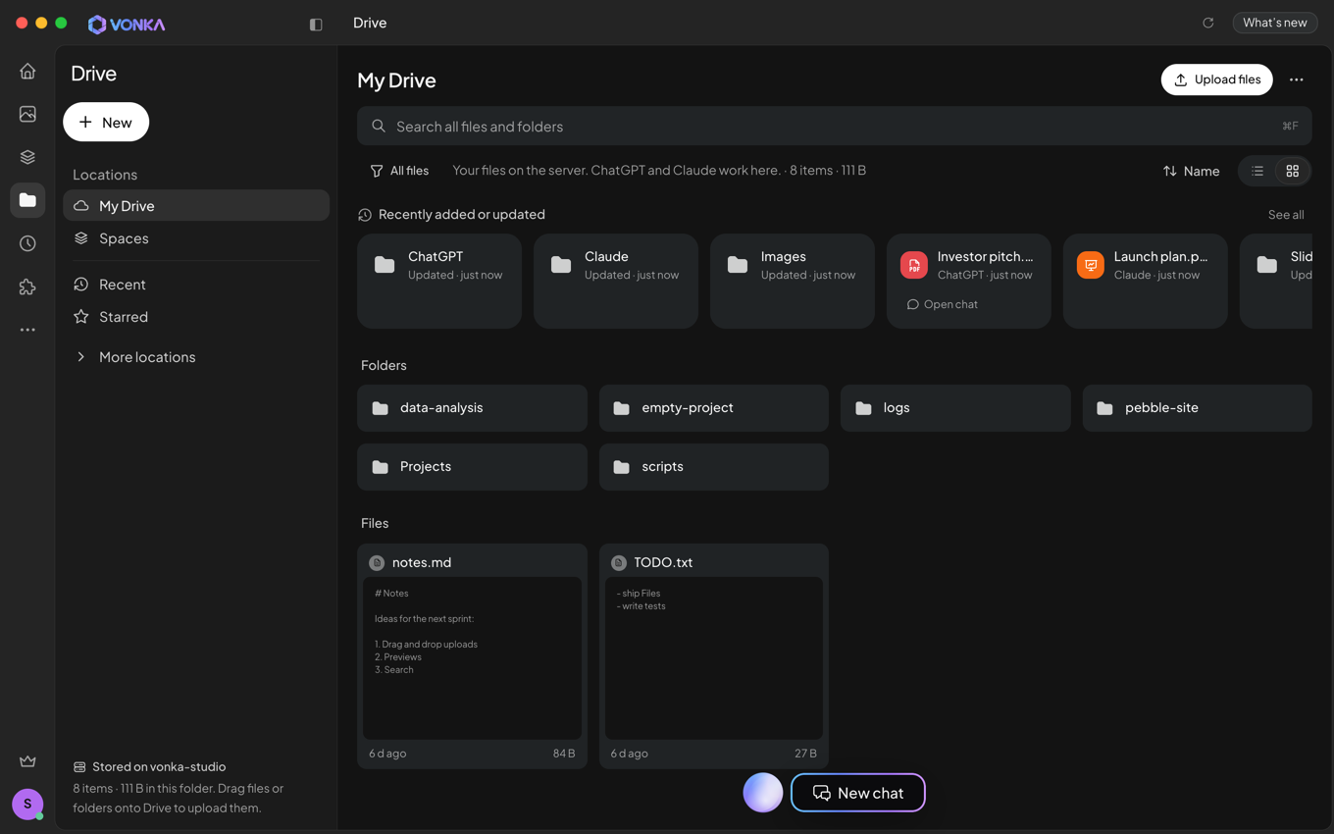The height and width of the screenshot is (834, 1334).
Task: Click the Vonka logo
Action: 127,24
